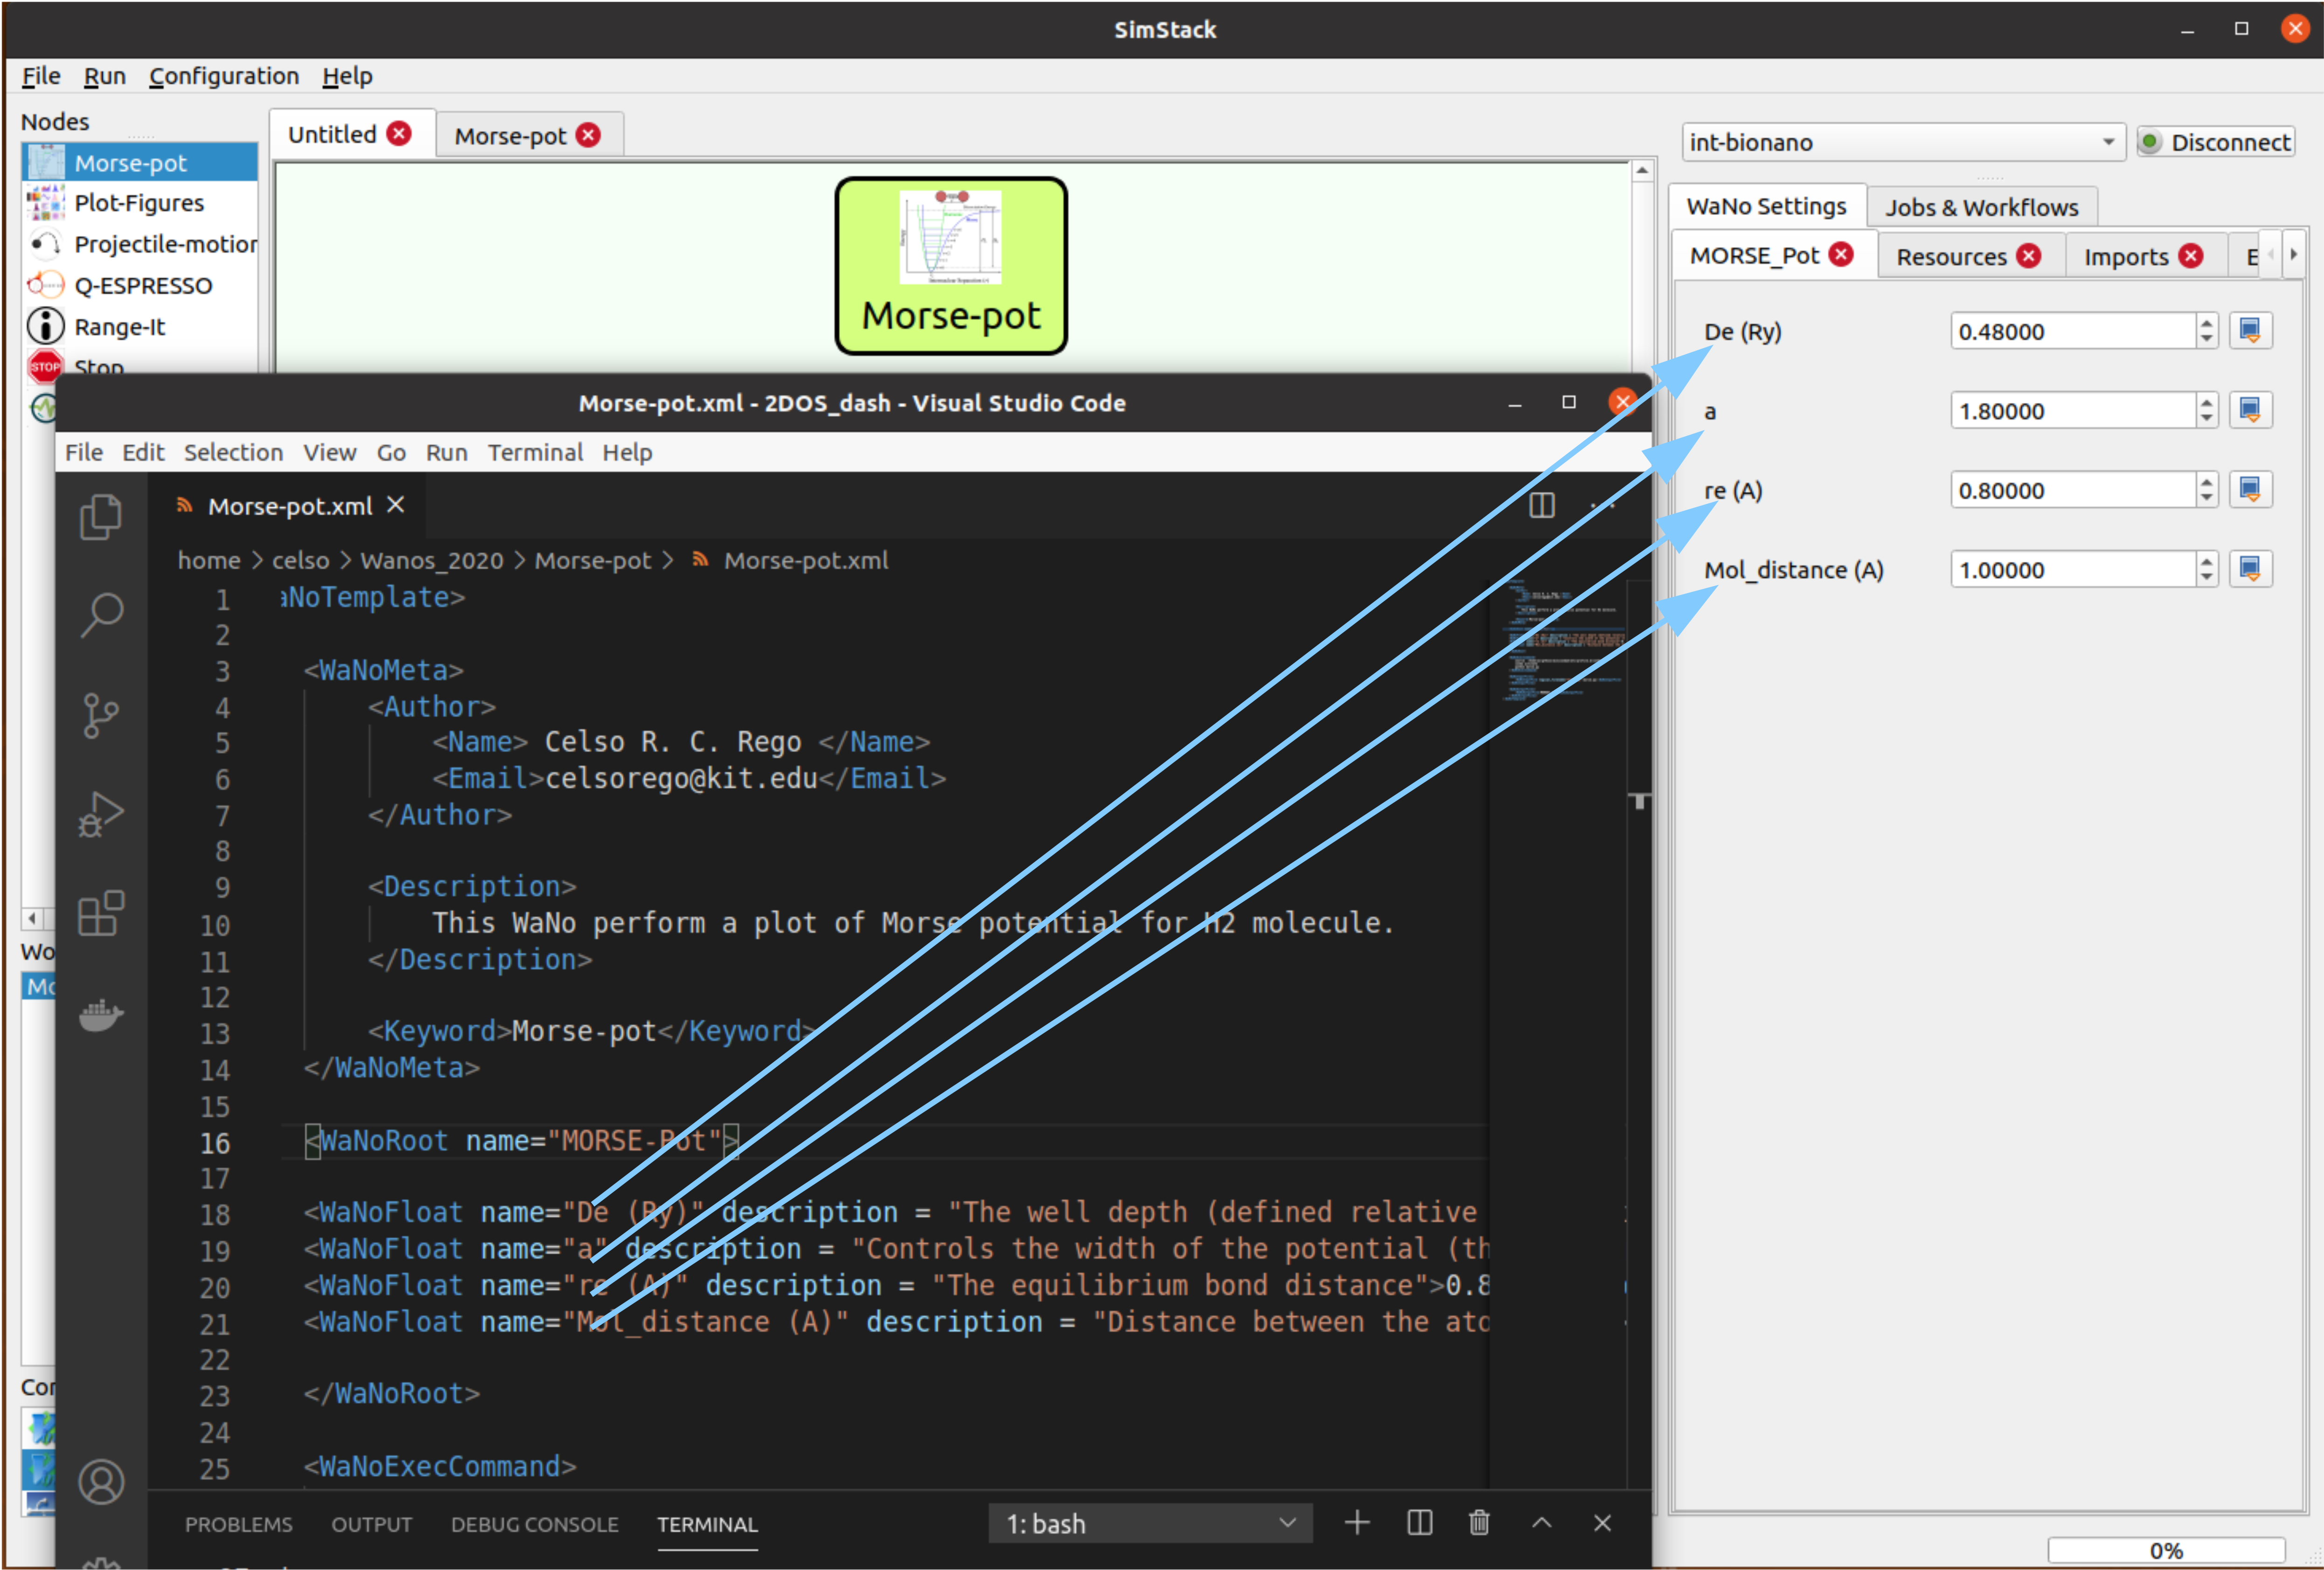Select the Morse-pot node in Nodes list
Screen dimensions: 2324x1570
[x=140, y=162]
